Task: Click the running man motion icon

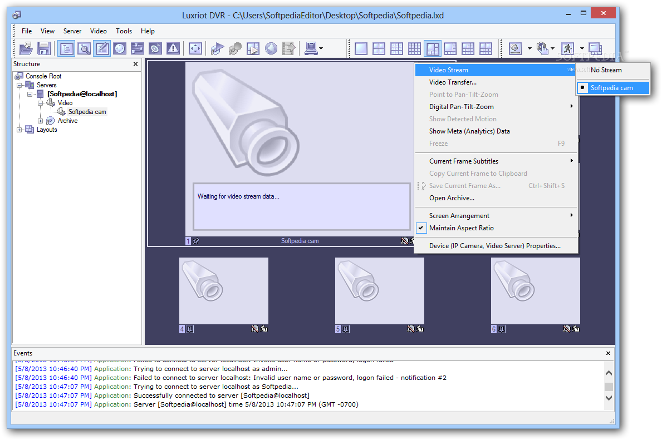Action: coord(567,48)
